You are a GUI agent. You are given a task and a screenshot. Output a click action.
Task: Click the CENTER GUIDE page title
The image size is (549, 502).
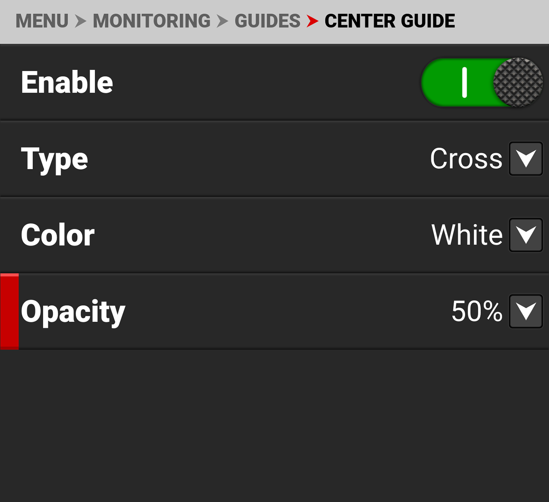pos(389,21)
